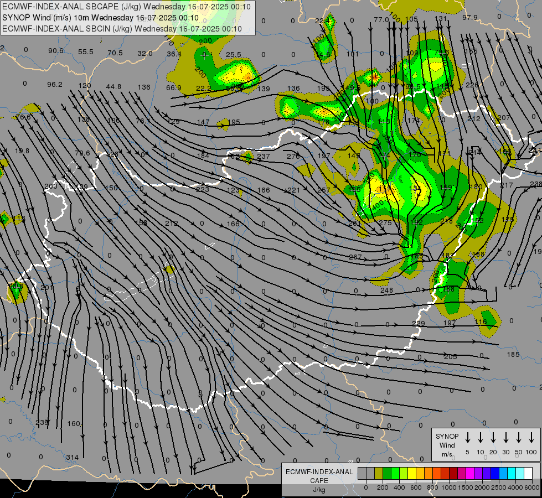This screenshot has width=542, height=498.
Task: Click the 77.0 value on the map
Action: point(381,20)
